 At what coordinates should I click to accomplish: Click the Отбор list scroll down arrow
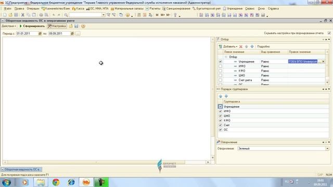327,83
